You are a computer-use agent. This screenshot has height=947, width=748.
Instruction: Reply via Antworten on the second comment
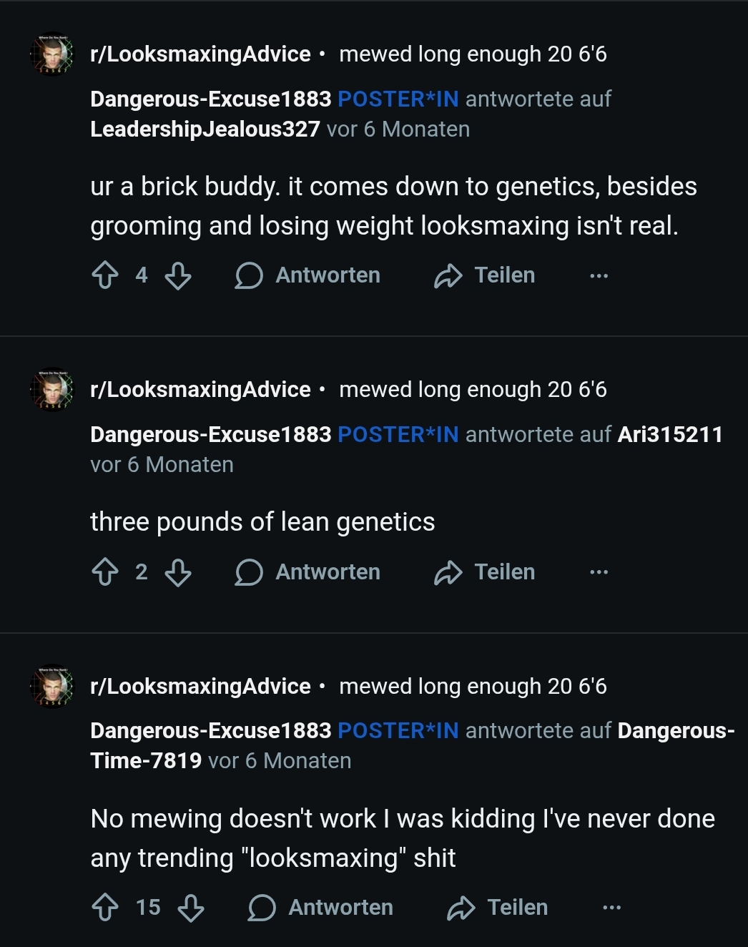click(x=308, y=572)
